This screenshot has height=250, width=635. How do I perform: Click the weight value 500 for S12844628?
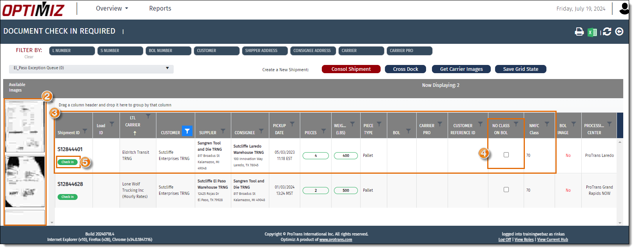(x=346, y=191)
